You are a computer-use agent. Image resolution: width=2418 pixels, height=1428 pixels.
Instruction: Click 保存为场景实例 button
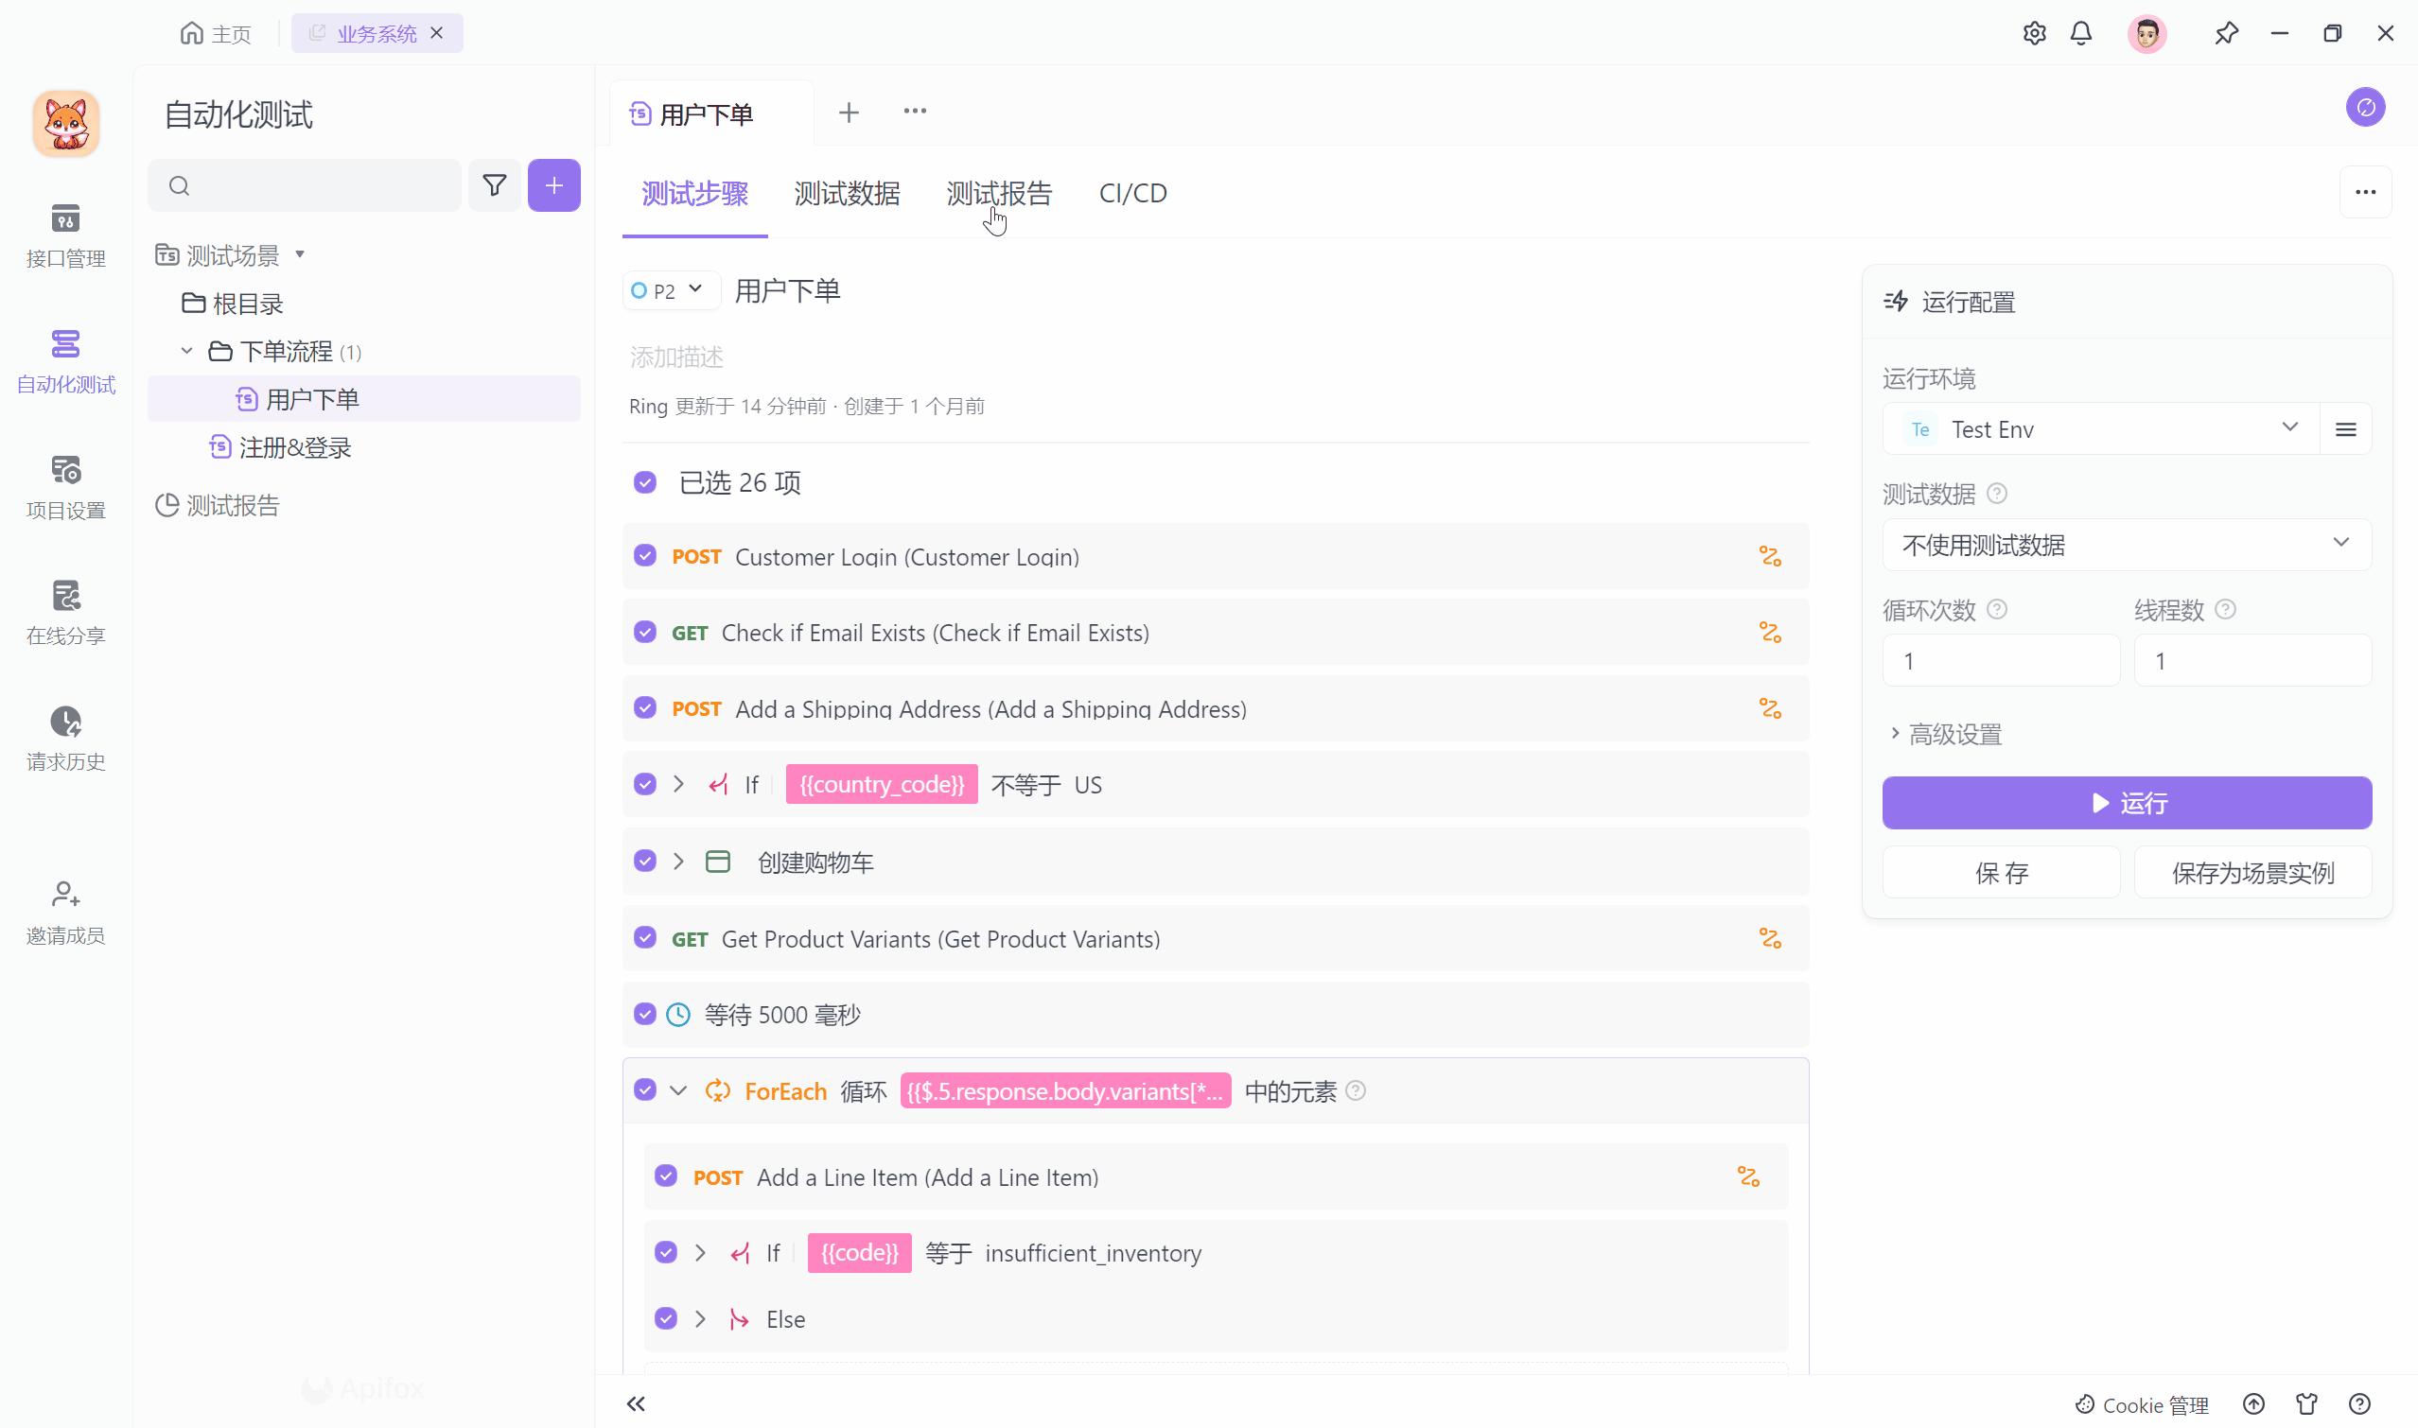pyautogui.click(x=2252, y=872)
